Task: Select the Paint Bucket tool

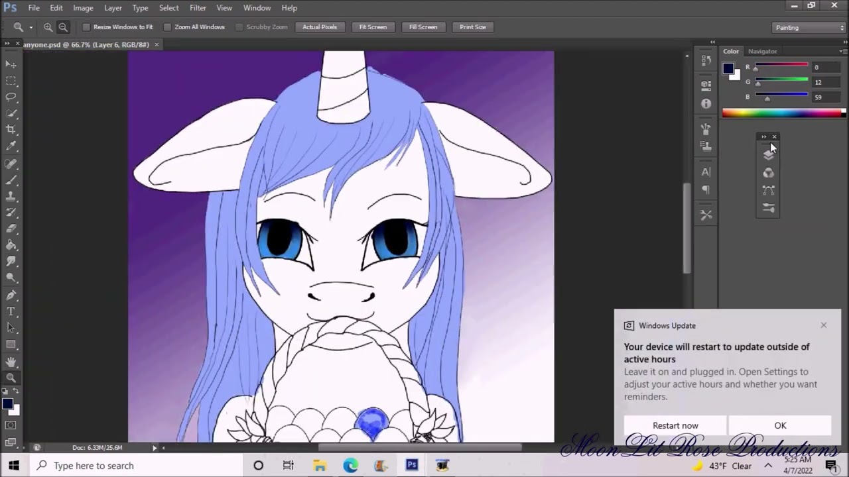Action: pyautogui.click(x=11, y=245)
